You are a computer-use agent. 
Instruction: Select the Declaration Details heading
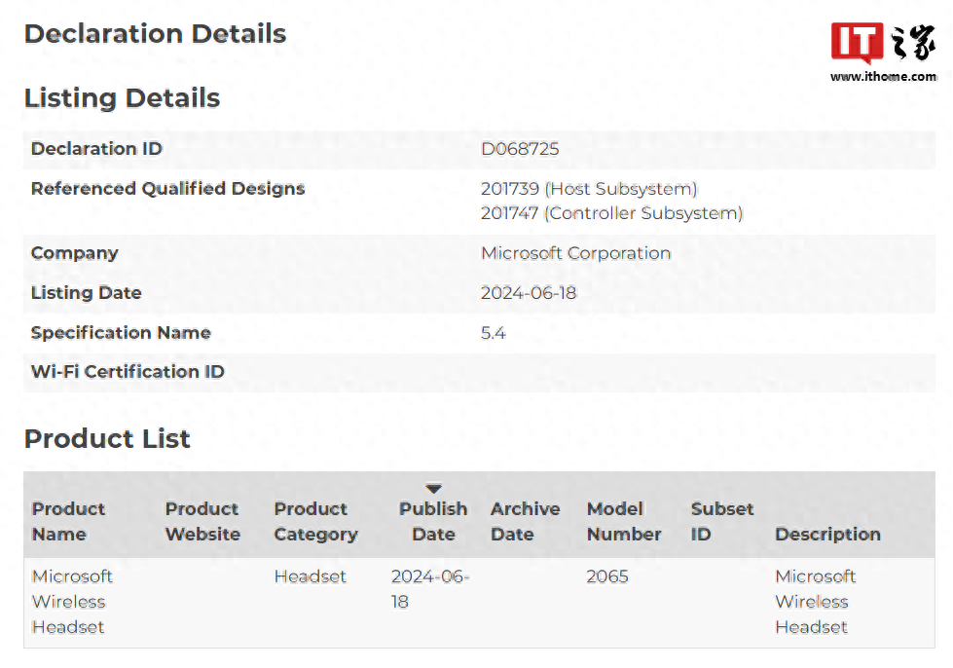coord(155,33)
